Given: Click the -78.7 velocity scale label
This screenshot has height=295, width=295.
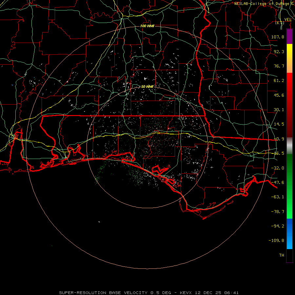Looking at the screenshot, I should [278, 212].
